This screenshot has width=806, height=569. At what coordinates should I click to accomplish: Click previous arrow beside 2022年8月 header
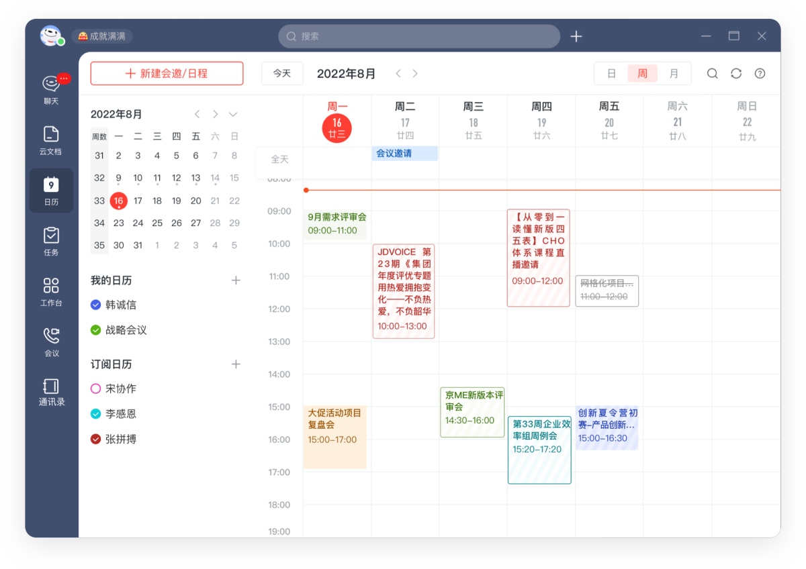click(x=398, y=74)
